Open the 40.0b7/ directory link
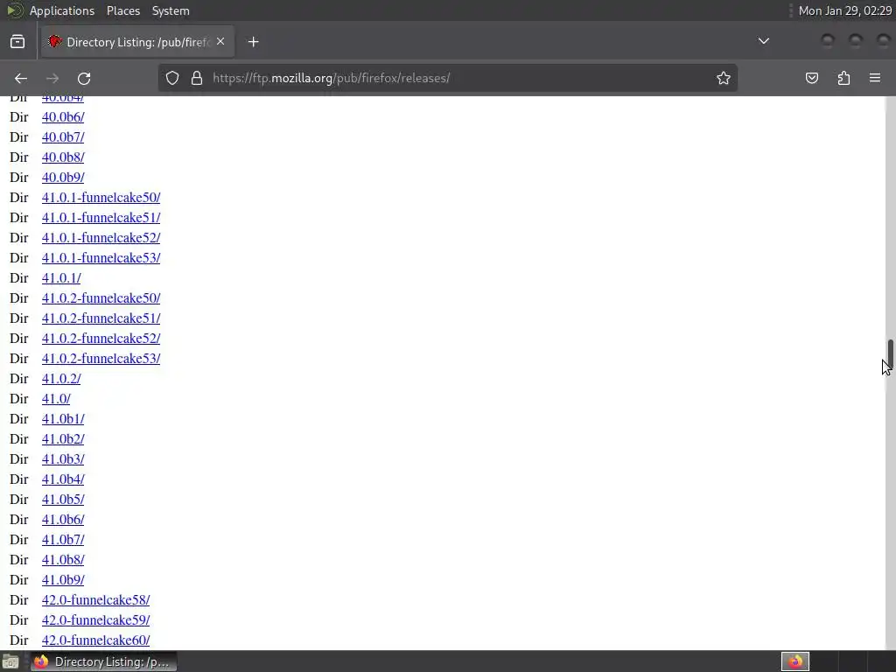 coord(63,137)
